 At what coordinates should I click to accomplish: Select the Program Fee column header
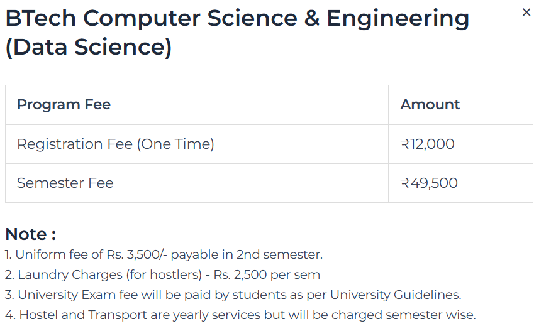[64, 105]
